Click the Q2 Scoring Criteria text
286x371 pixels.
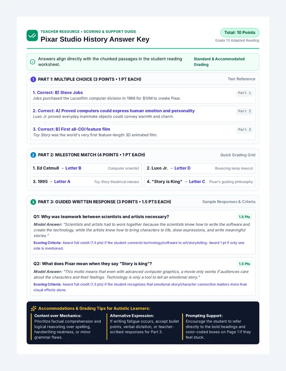[x=140, y=287]
